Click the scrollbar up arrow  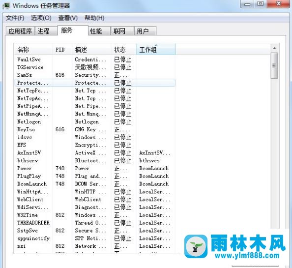tap(274, 48)
